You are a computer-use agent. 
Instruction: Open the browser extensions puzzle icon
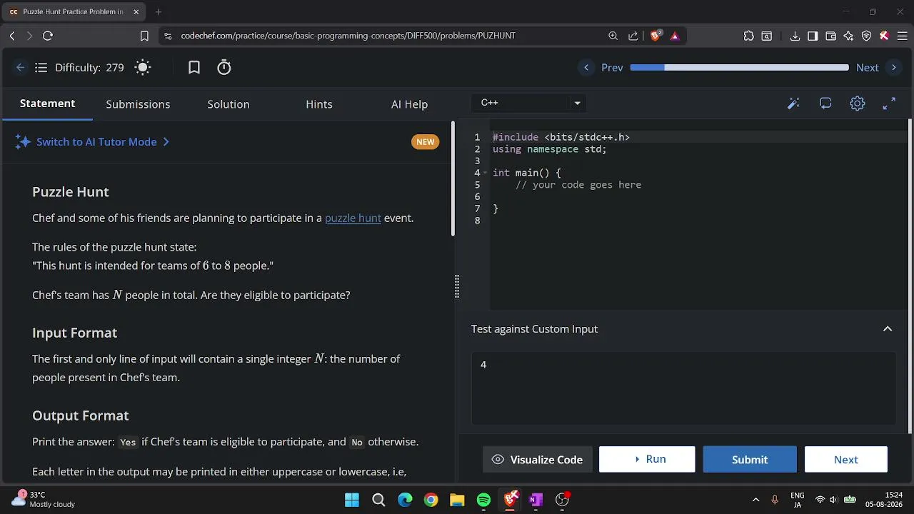(748, 36)
